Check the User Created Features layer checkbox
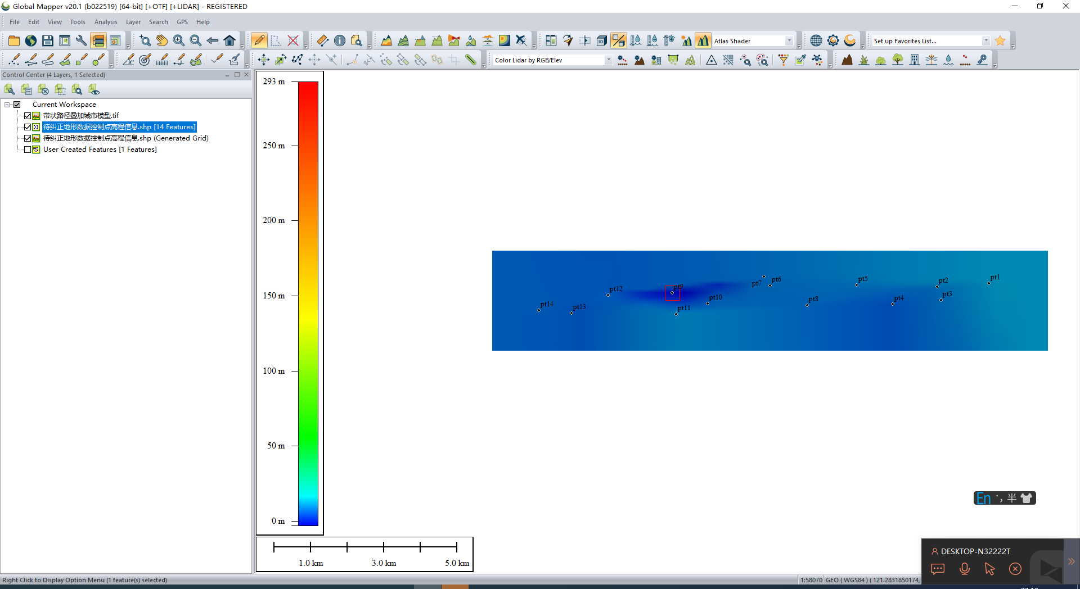 tap(28, 149)
